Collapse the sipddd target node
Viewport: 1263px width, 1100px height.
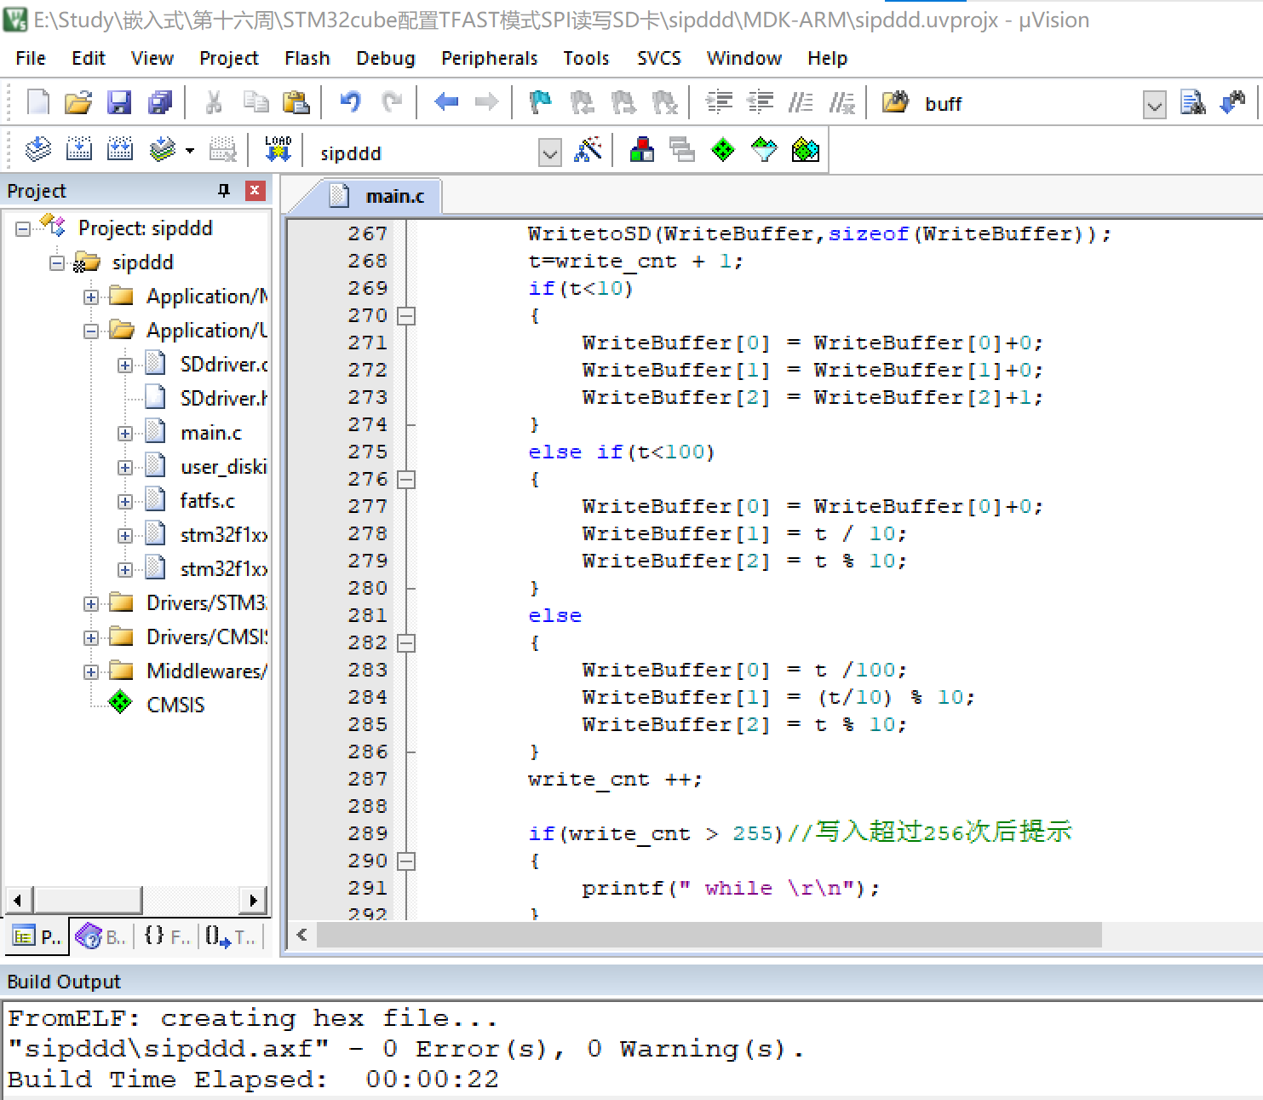click(57, 262)
